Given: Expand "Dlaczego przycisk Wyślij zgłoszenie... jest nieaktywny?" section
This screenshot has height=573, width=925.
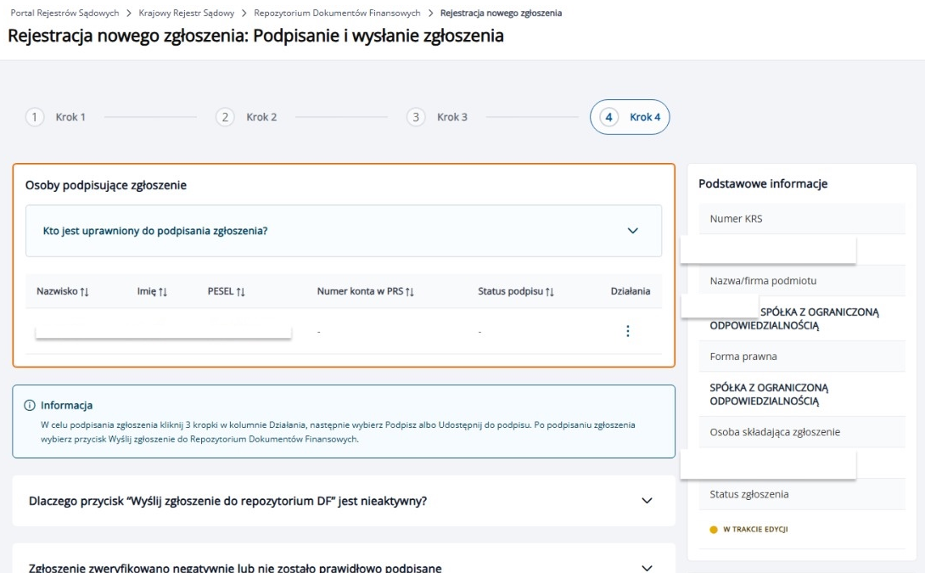Looking at the screenshot, I should click(344, 501).
